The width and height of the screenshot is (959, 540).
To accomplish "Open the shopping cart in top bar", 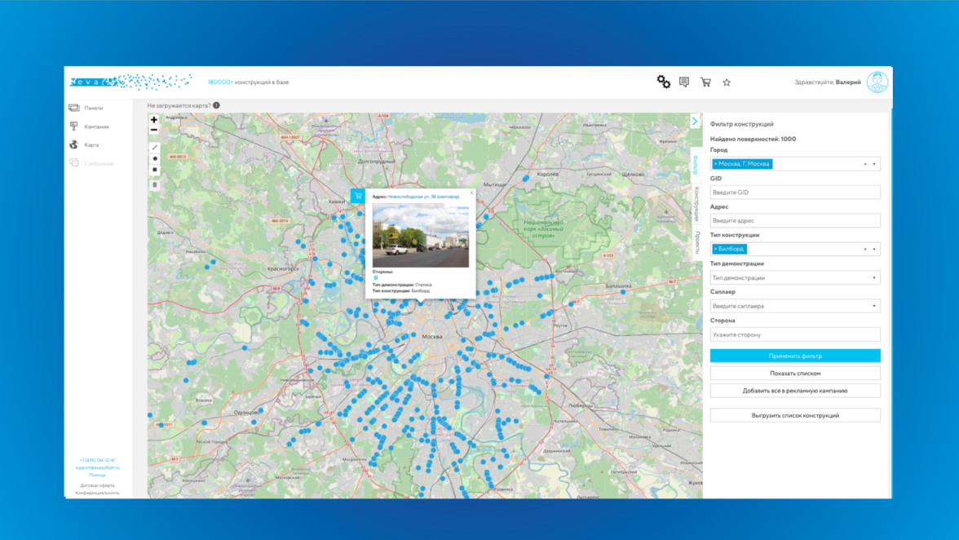I will [x=705, y=82].
